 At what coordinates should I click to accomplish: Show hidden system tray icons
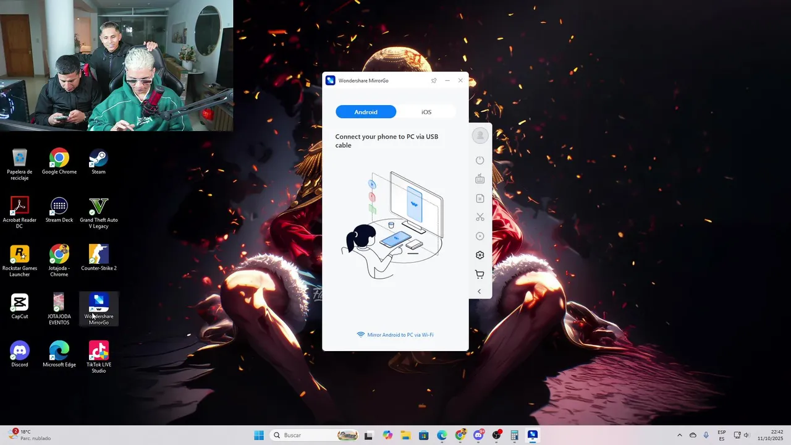[680, 435]
